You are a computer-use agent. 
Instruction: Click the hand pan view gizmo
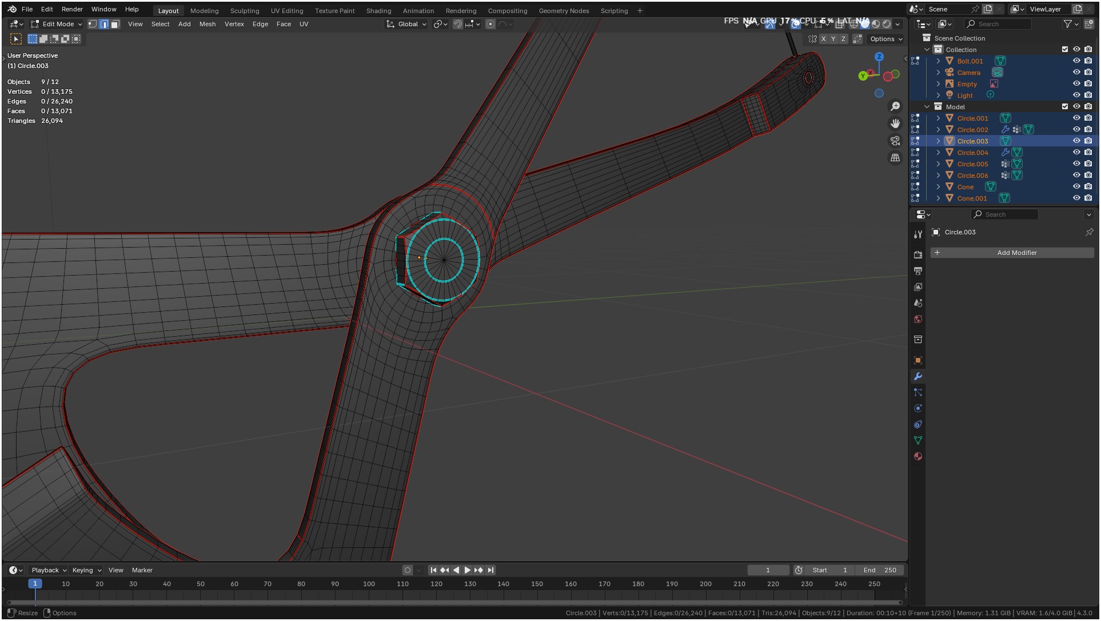tap(895, 124)
